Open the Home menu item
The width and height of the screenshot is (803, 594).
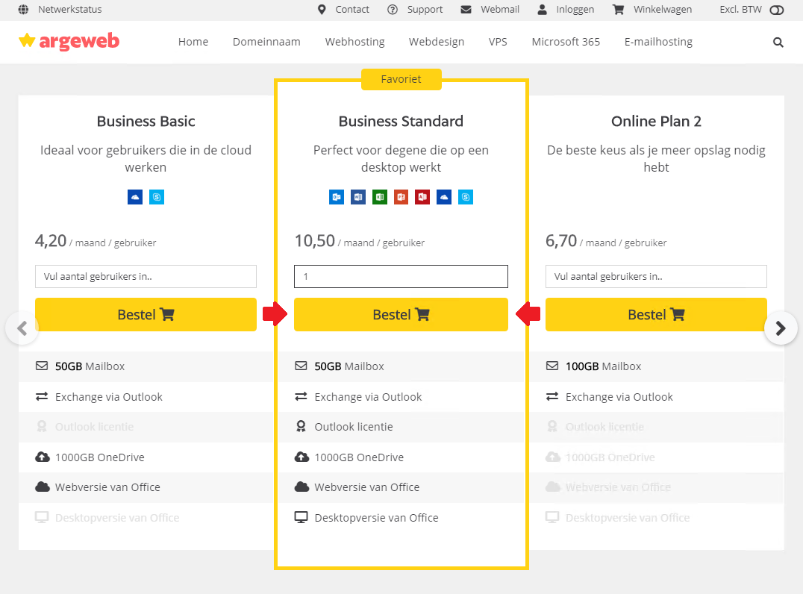[x=193, y=42]
